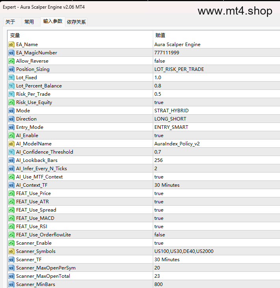Image resolution: width=280 pixels, height=288 pixels.
Task: Click the bool icon beside Allow_Reverse
Action: click(x=11, y=61)
